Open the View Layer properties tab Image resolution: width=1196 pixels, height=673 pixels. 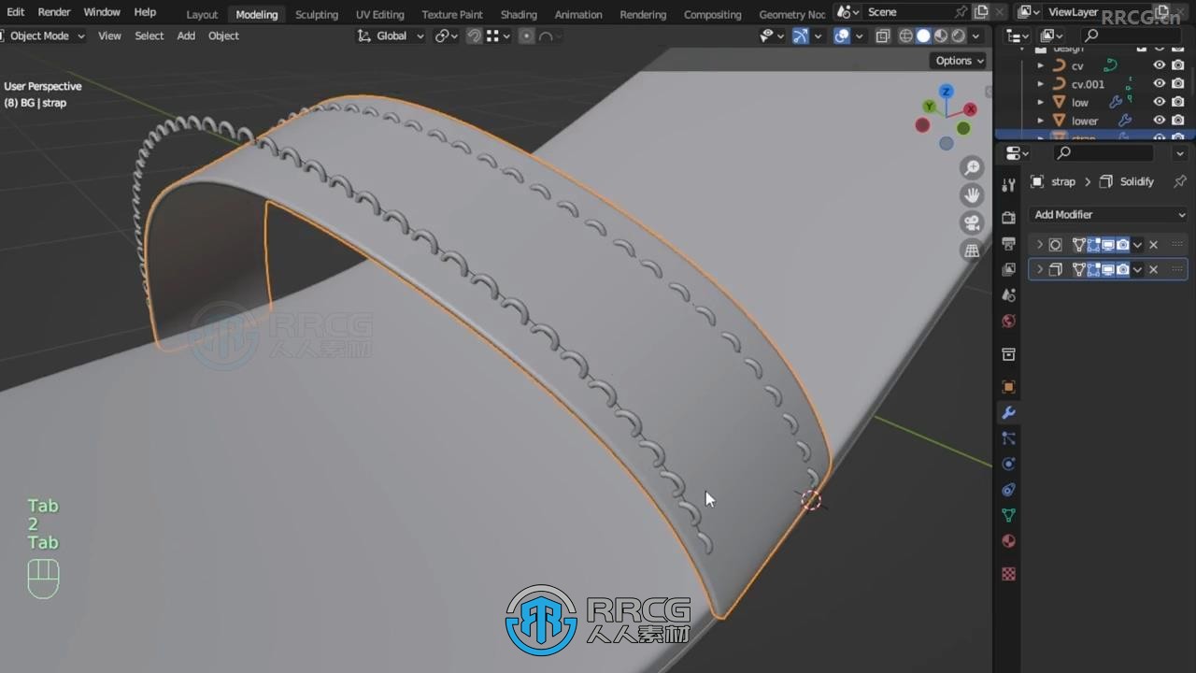[x=1008, y=269]
